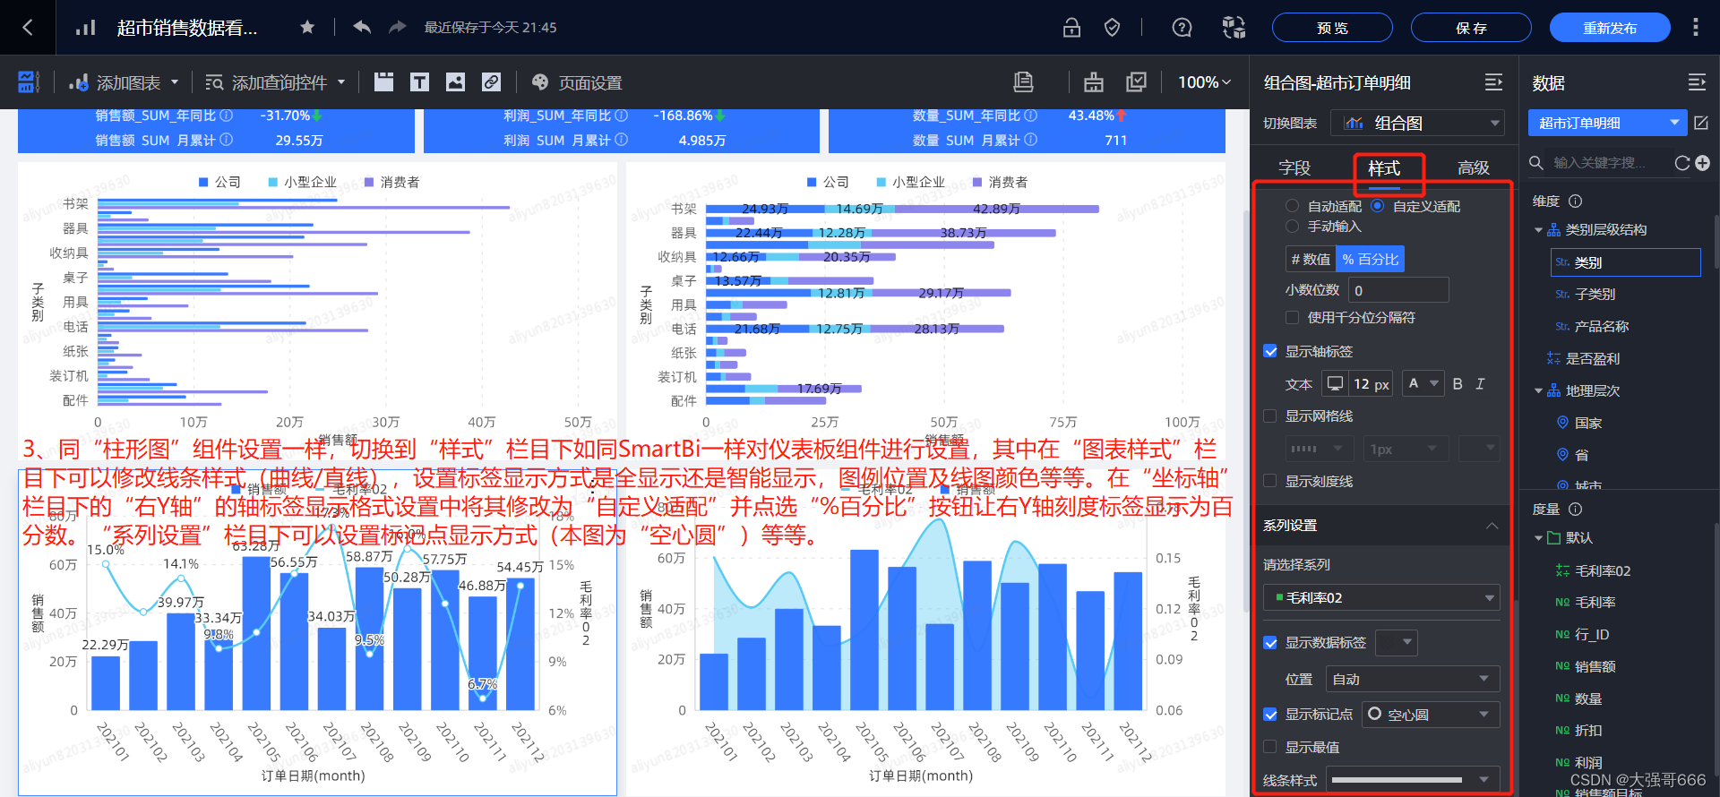
Task: Enable 使用千分位分隔符 checkbox
Action: pyautogui.click(x=1292, y=317)
